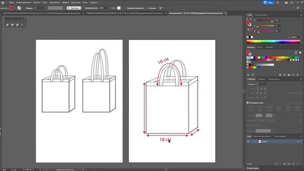304x171 pixels.
Task: Switch to the Каталог цветов panel tab
Action: pyautogui.click(x=261, y=15)
